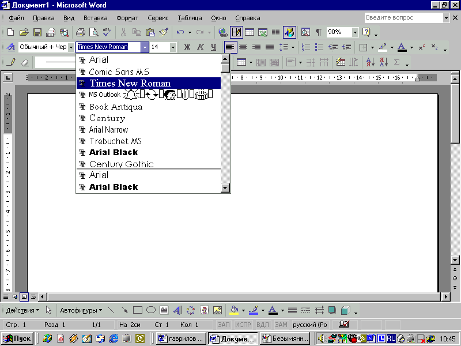Toggle show paragraph marks ¶
461x346 pixels.
pyautogui.click(x=319, y=32)
